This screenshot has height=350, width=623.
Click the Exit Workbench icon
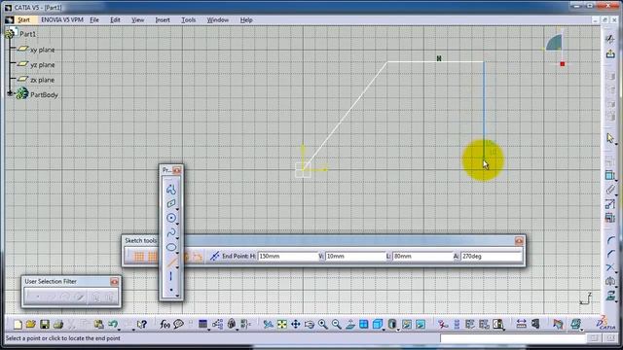(x=610, y=53)
